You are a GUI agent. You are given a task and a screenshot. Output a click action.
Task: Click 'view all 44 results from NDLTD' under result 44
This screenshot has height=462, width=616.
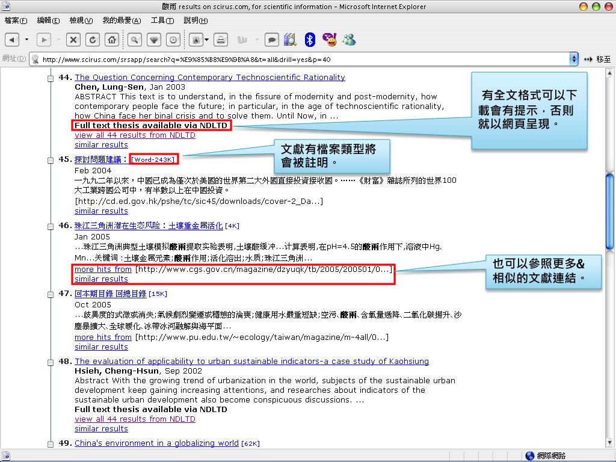click(135, 135)
